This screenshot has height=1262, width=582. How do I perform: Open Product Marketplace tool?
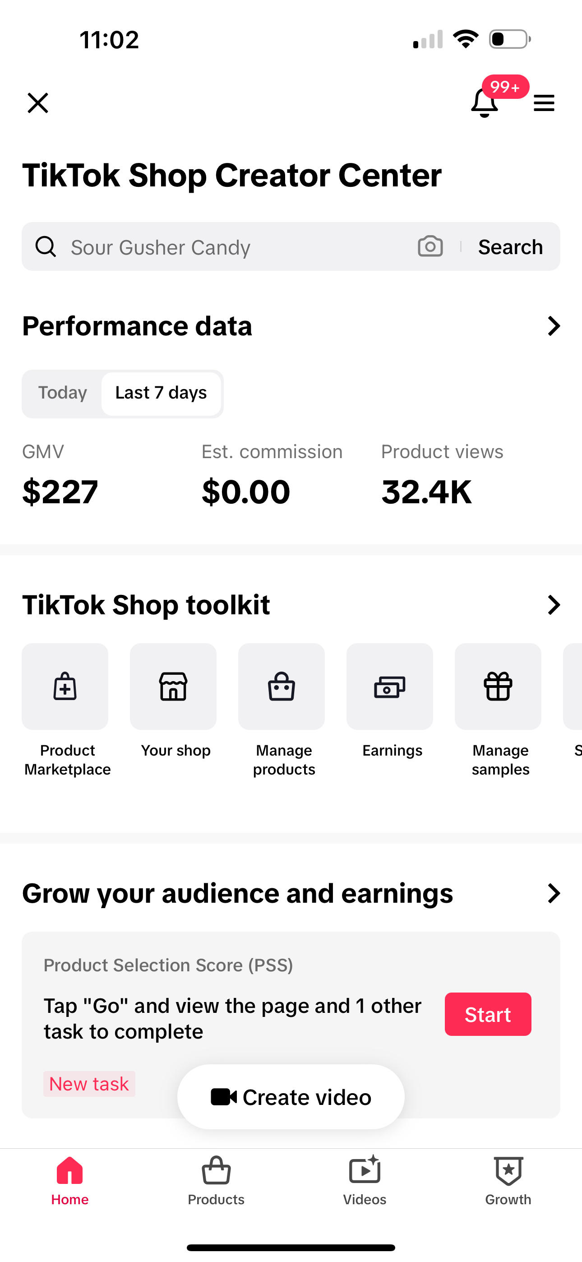click(x=65, y=687)
